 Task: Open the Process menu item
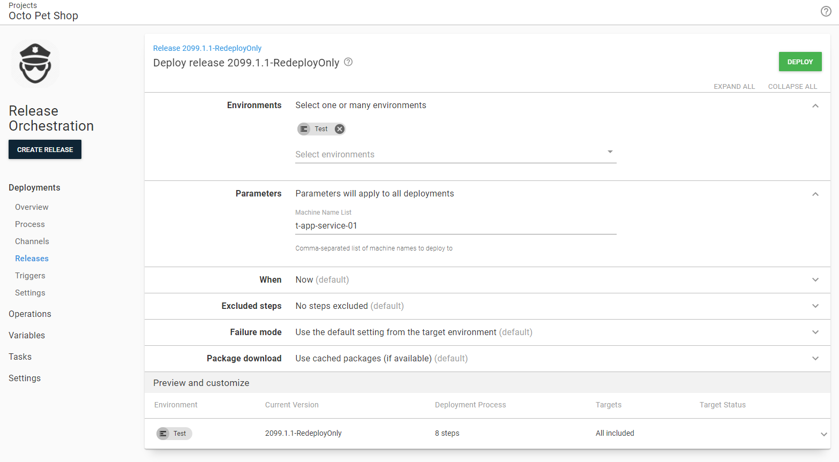click(x=30, y=224)
